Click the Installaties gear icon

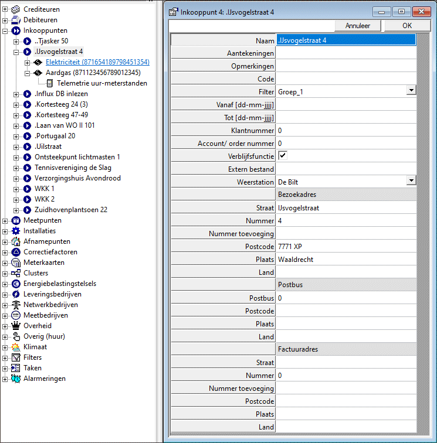click(x=16, y=231)
